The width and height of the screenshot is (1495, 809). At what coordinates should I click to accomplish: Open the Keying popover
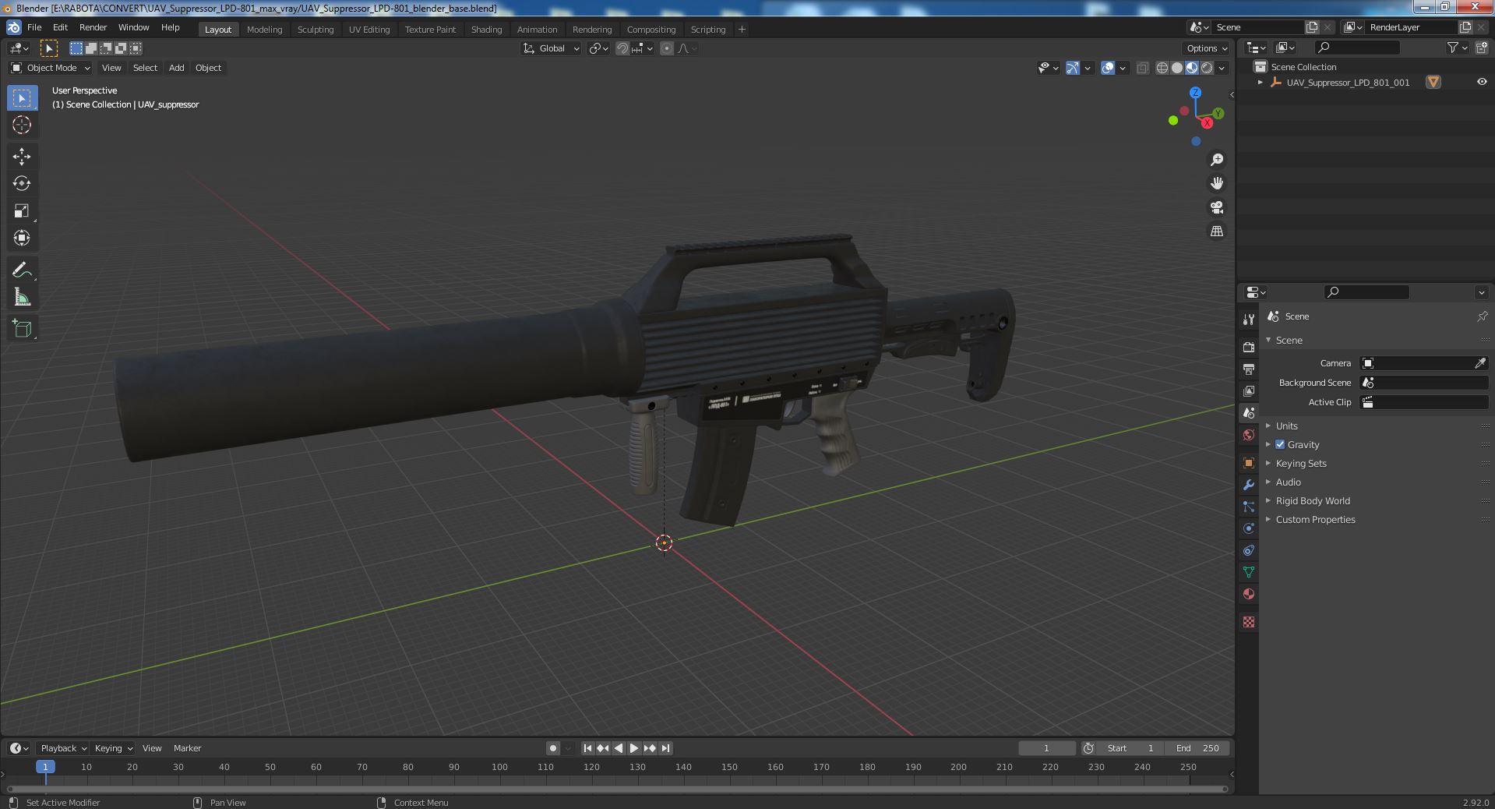(113, 748)
